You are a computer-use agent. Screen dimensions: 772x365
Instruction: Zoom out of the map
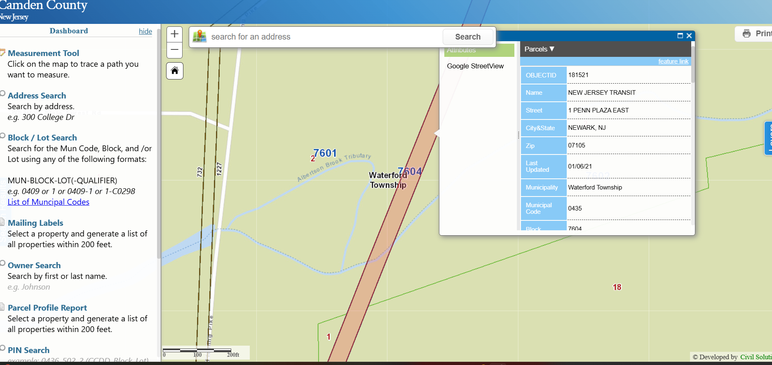pos(175,50)
